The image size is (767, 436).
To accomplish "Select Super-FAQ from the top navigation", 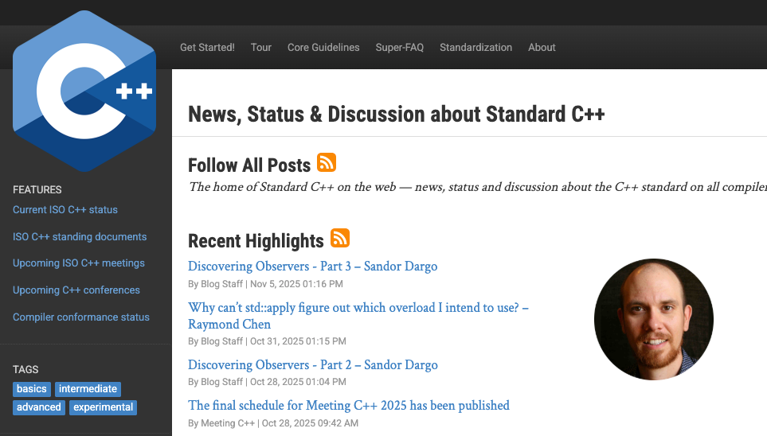I will pos(400,48).
